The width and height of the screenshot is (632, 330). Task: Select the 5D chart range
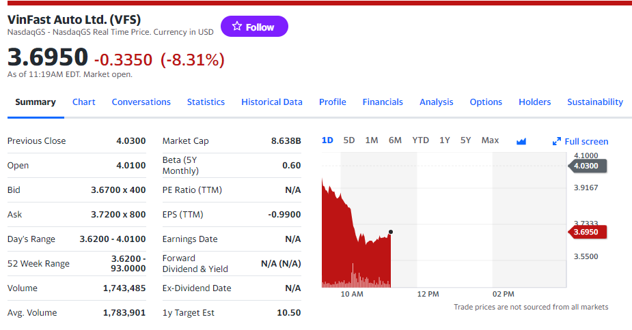(x=349, y=140)
